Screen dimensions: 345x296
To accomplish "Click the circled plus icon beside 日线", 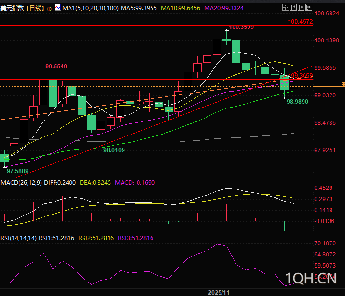I will (49, 9).
